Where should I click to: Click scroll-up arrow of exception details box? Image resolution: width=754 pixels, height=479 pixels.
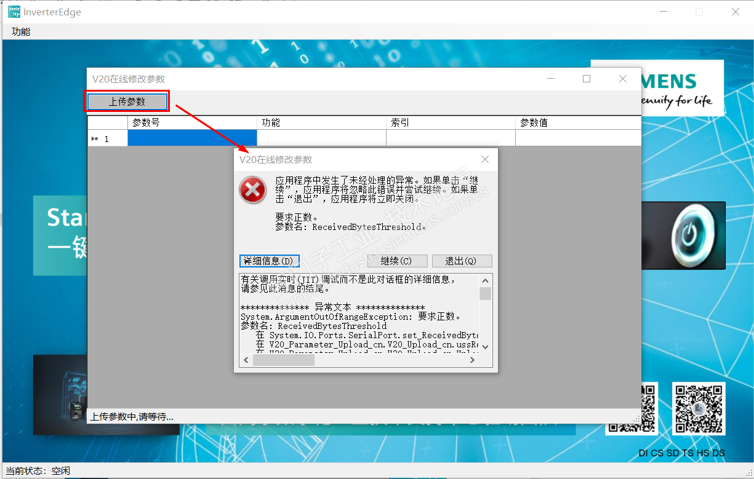(x=485, y=280)
